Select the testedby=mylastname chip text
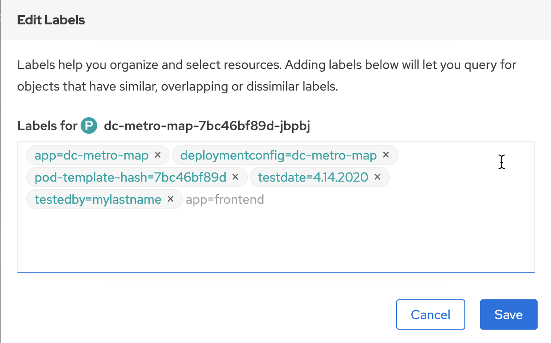551x343 pixels. pos(98,200)
